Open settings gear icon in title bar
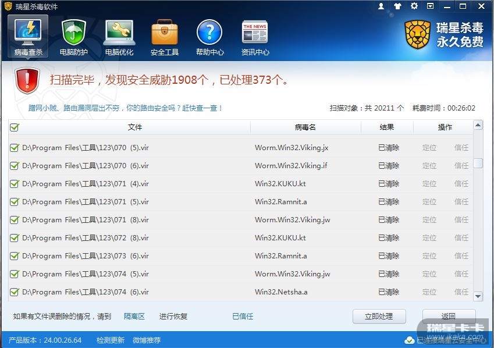This screenshot has height=348, width=494. coord(414,6)
